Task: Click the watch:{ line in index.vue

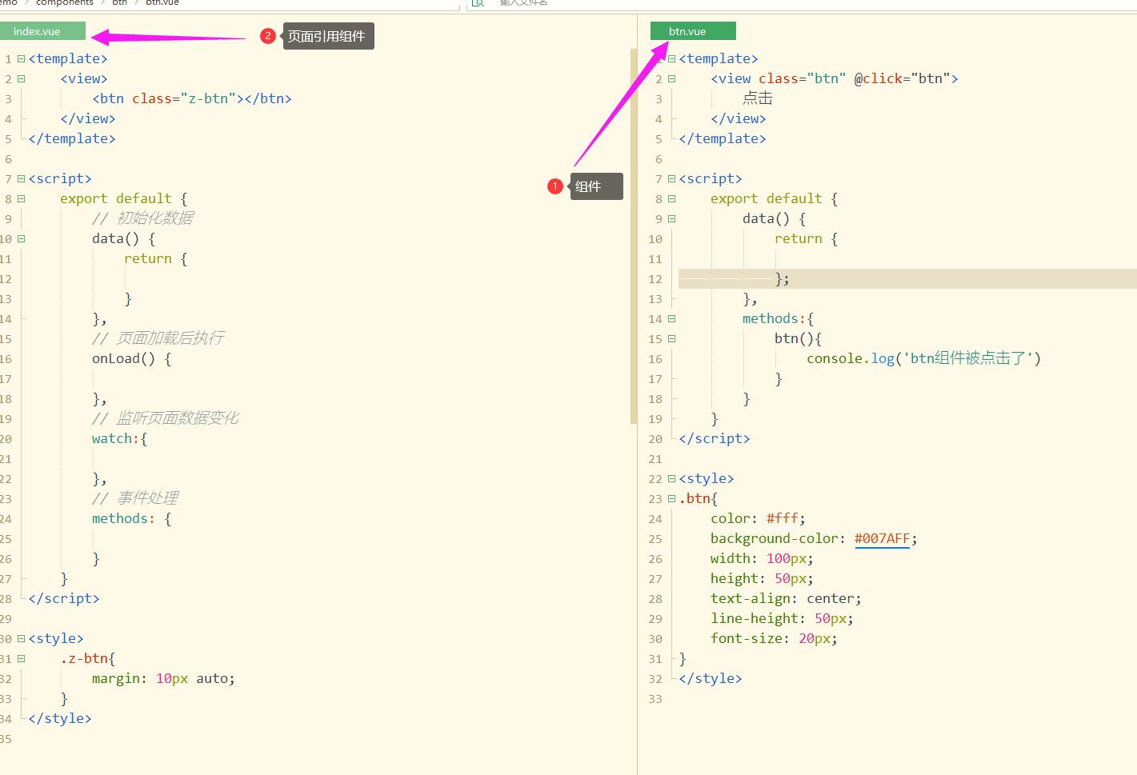Action: (120, 438)
